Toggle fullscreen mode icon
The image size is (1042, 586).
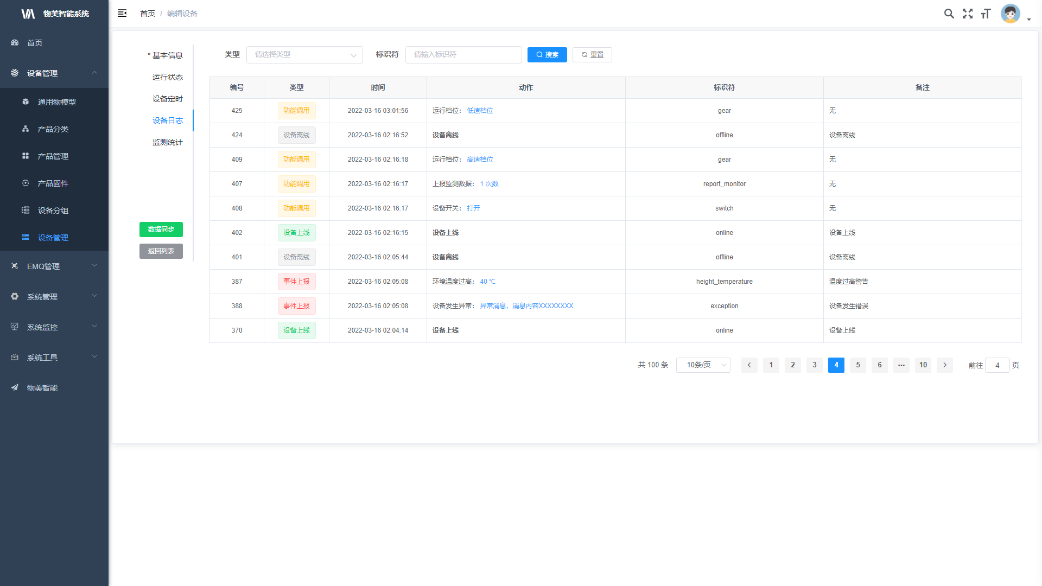[x=967, y=14]
